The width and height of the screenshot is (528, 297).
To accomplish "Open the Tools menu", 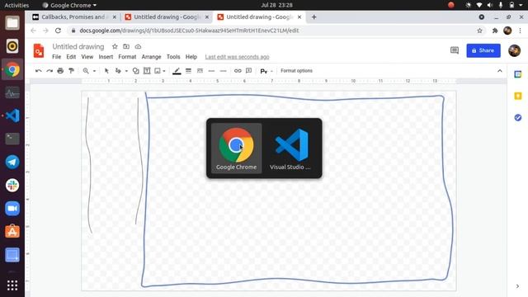I will [x=173, y=57].
